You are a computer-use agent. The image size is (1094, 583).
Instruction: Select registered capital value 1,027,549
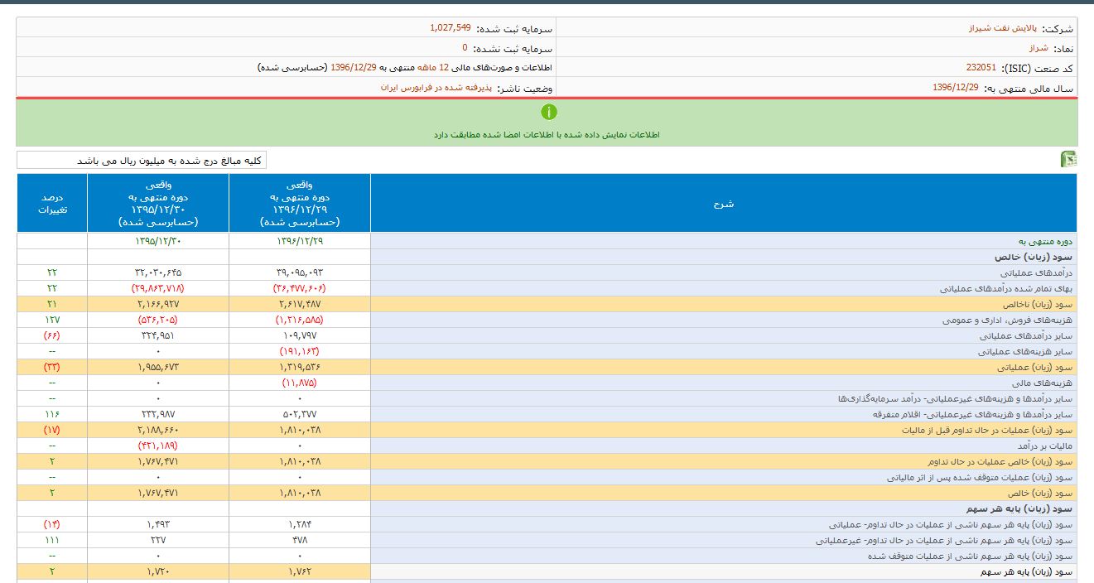[x=450, y=27]
